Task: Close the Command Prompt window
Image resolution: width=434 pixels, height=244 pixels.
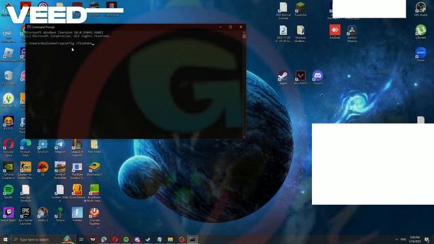Action: [241, 27]
